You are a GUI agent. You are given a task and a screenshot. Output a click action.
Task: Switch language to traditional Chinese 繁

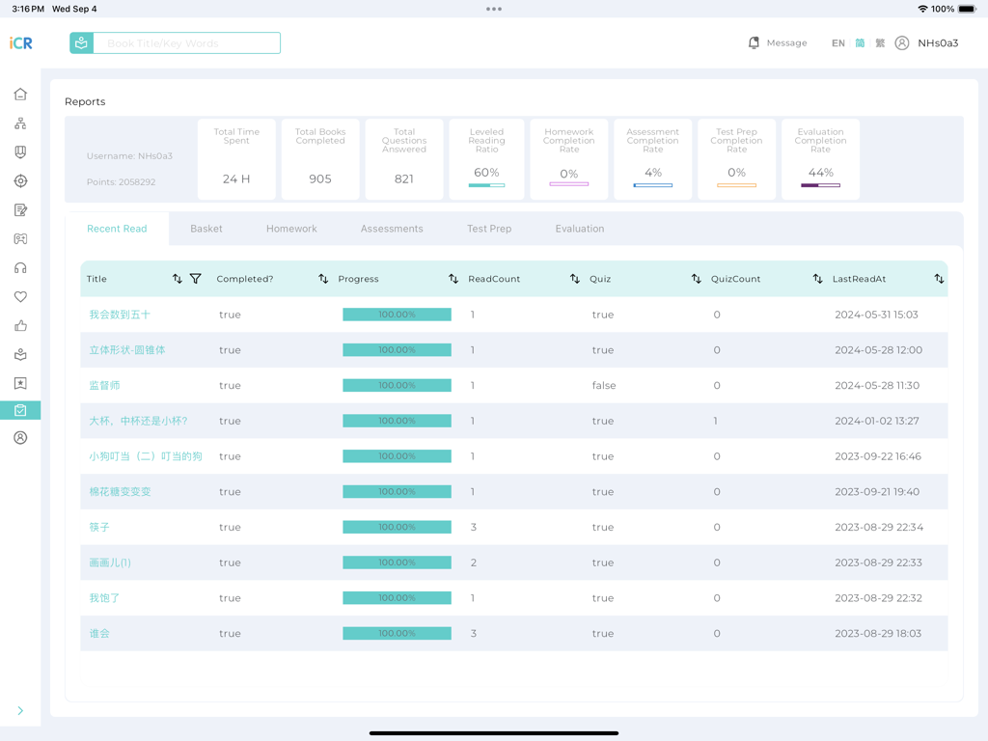tap(878, 42)
